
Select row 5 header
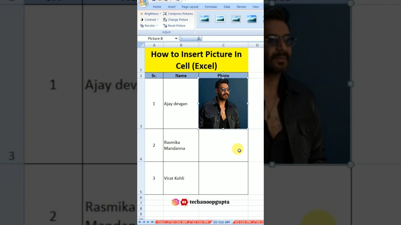pyautogui.click(x=141, y=178)
